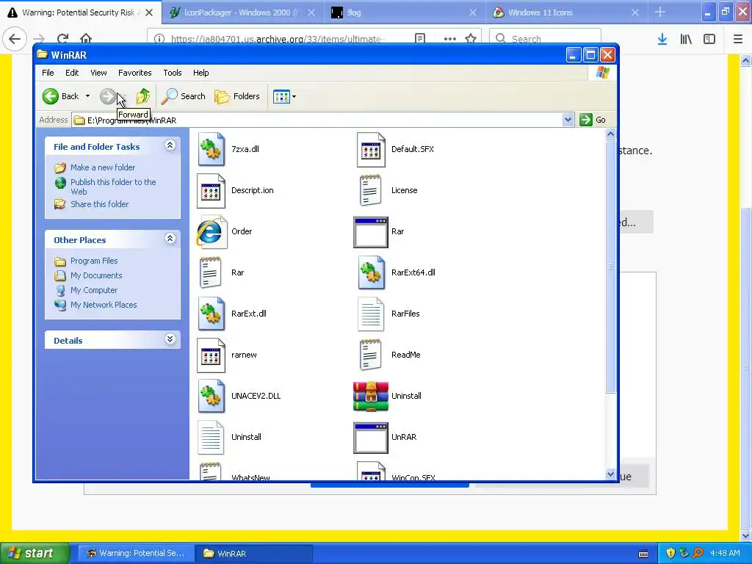752x564 pixels.
Task: Collapse the Other Places panel
Action: (170, 239)
